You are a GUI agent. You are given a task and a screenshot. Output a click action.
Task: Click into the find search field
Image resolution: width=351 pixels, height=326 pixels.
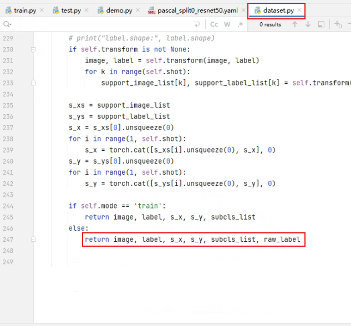click(x=101, y=24)
